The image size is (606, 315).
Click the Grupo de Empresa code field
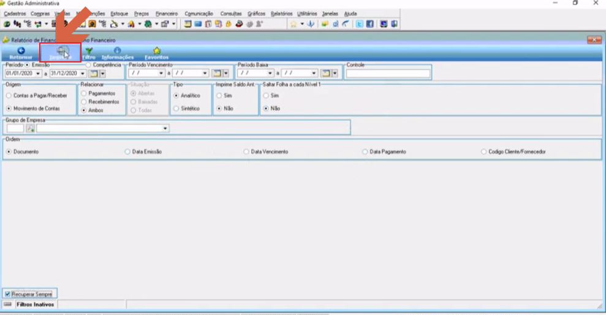[x=15, y=128]
